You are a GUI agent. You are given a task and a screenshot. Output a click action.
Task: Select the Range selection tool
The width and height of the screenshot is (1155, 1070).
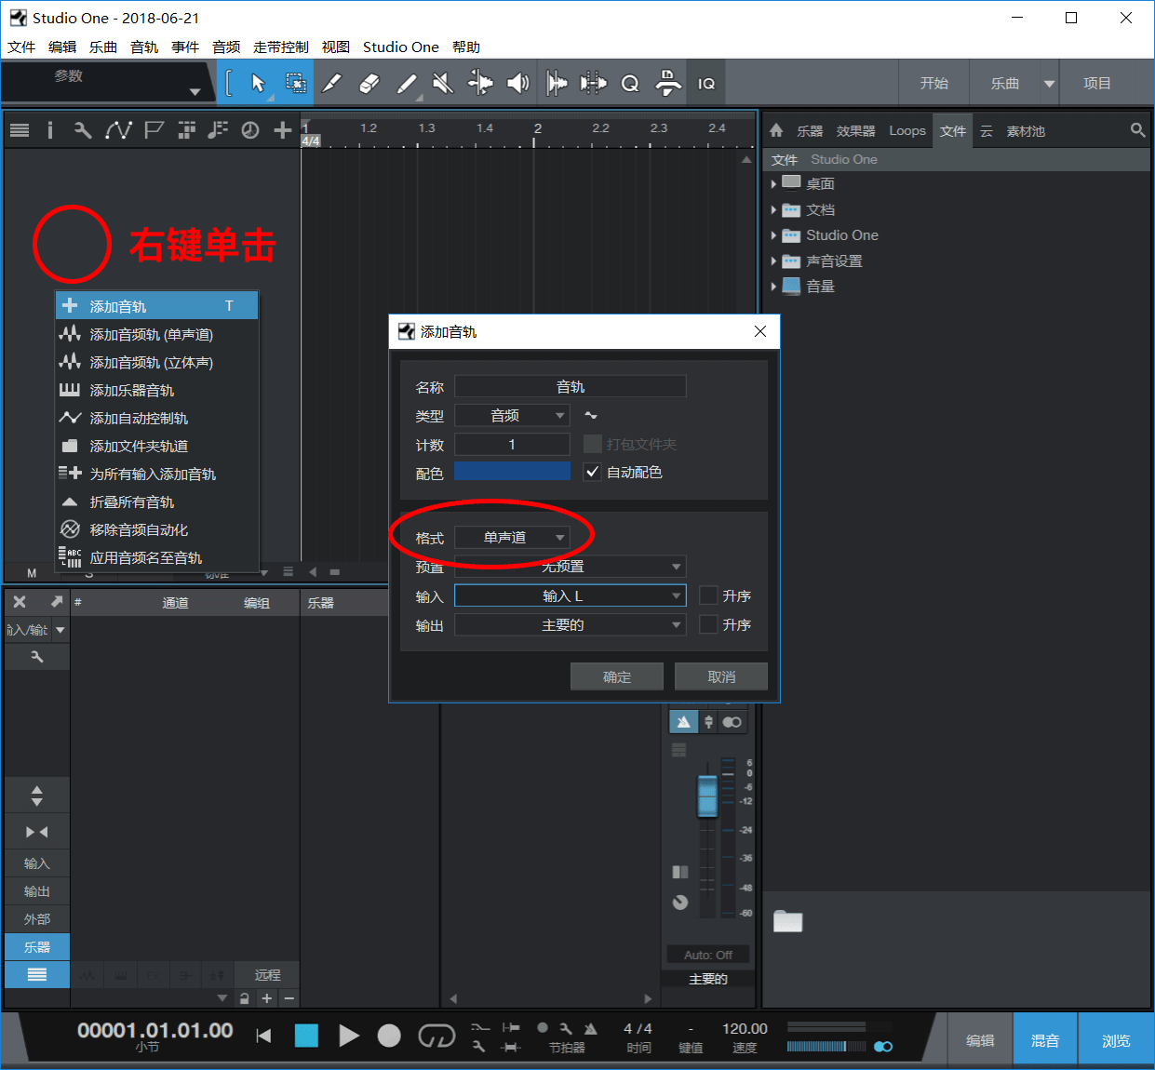click(295, 84)
